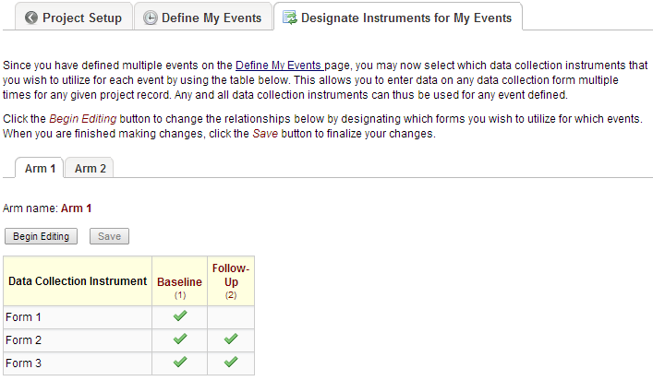This screenshot has height=381, width=653.
Task: Click the Designate Instruments tab icon
Action: coord(290,18)
